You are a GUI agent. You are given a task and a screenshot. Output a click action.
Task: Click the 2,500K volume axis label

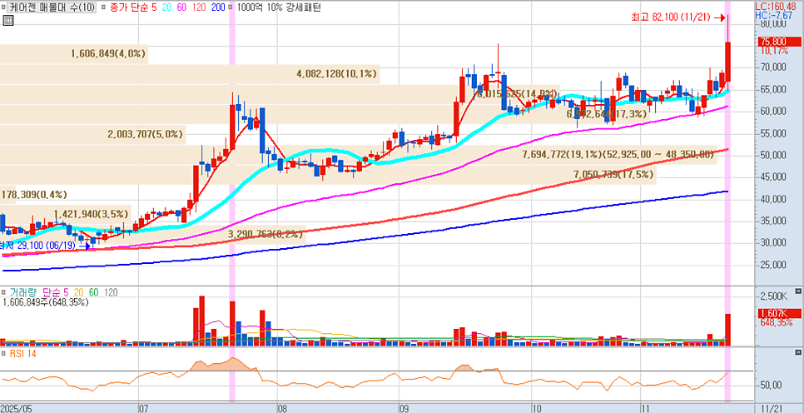click(x=773, y=296)
